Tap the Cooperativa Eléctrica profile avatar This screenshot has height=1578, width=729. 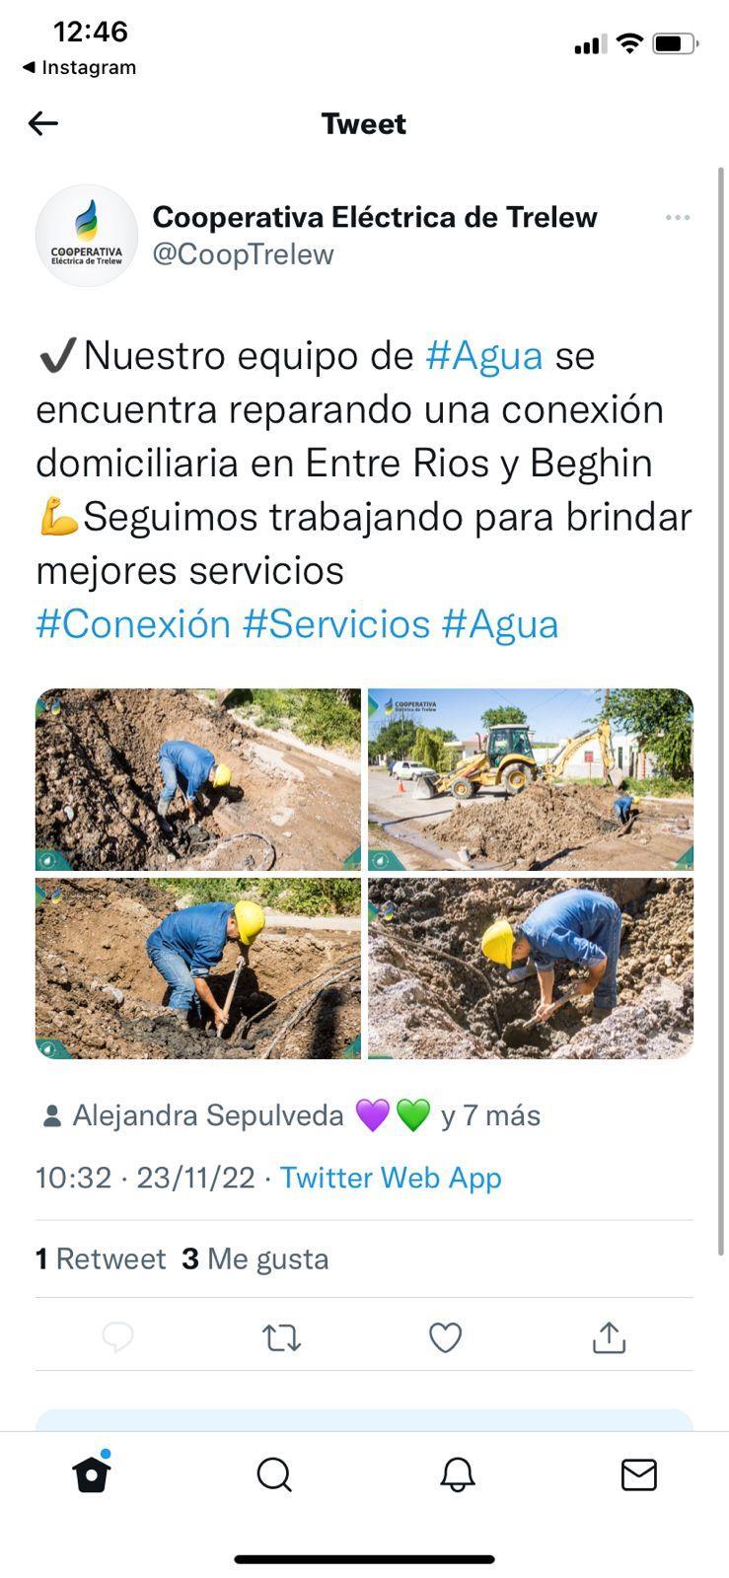pos(87,236)
